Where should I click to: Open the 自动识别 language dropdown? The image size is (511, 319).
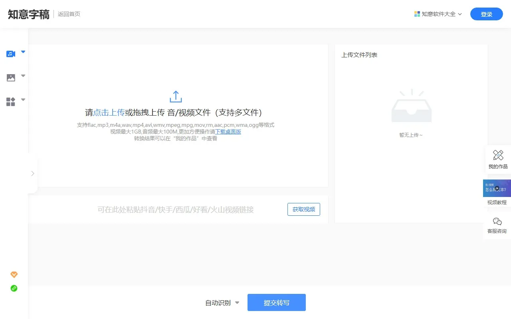point(222,303)
